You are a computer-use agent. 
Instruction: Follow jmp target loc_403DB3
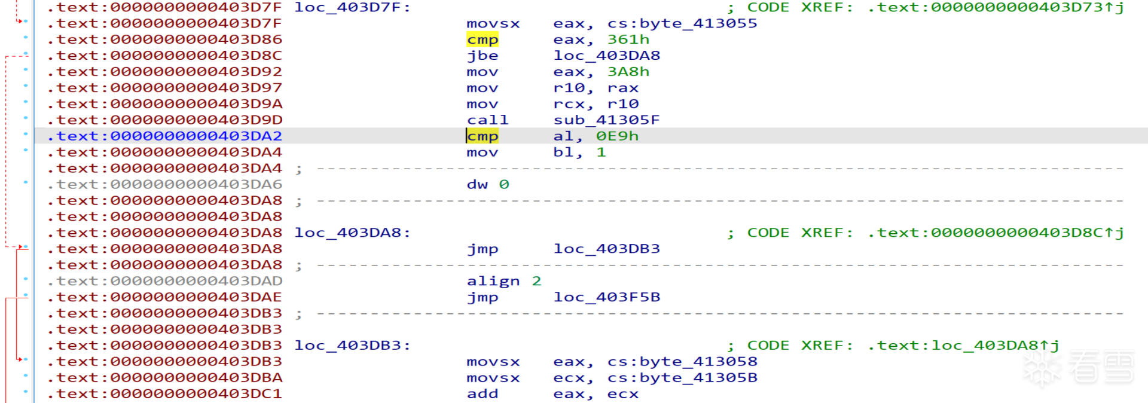pos(607,249)
